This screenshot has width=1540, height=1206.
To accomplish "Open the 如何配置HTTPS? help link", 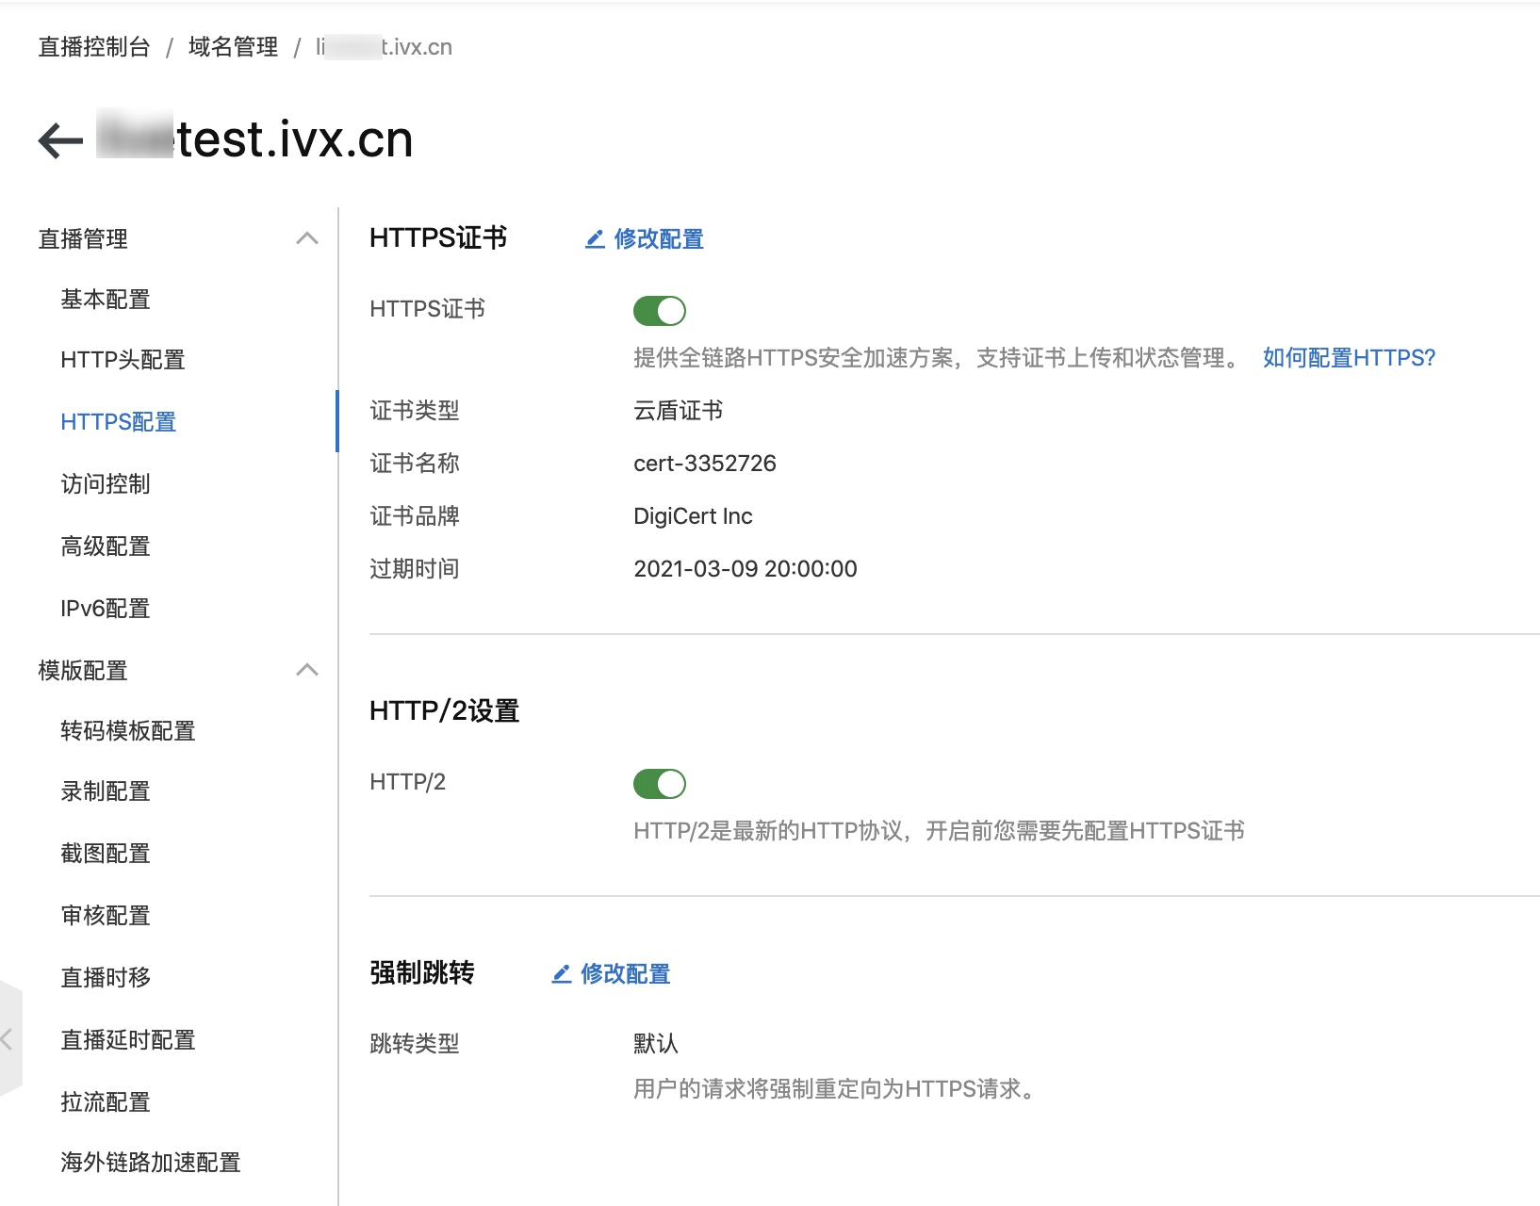I will point(1348,358).
